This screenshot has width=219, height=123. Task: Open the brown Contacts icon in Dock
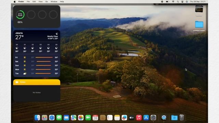click(103, 118)
